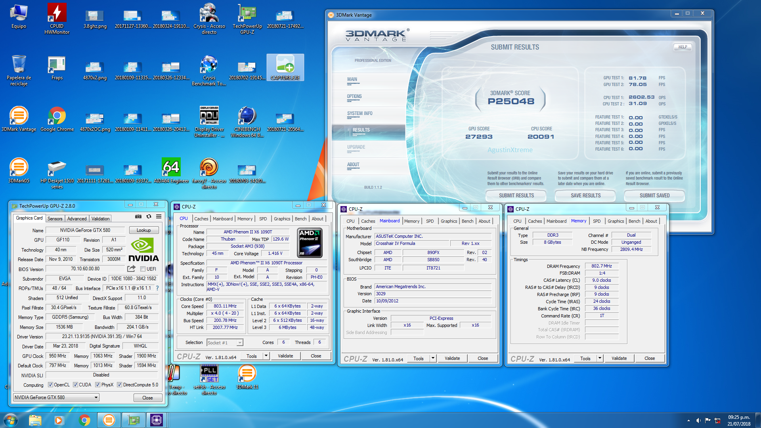
Task: Open SYSTEM INFO in 3DMark Vantage sidebar
Action: point(360,114)
